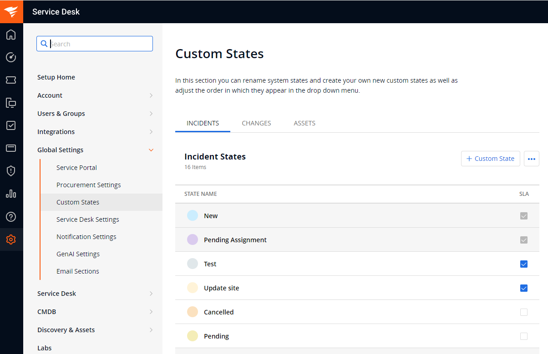Click the Pending state color circle
The image size is (548, 354).
pyautogui.click(x=193, y=336)
